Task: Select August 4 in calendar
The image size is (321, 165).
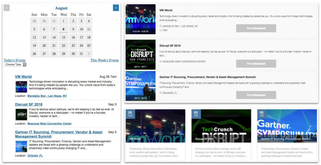Action: click(x=89, y=21)
